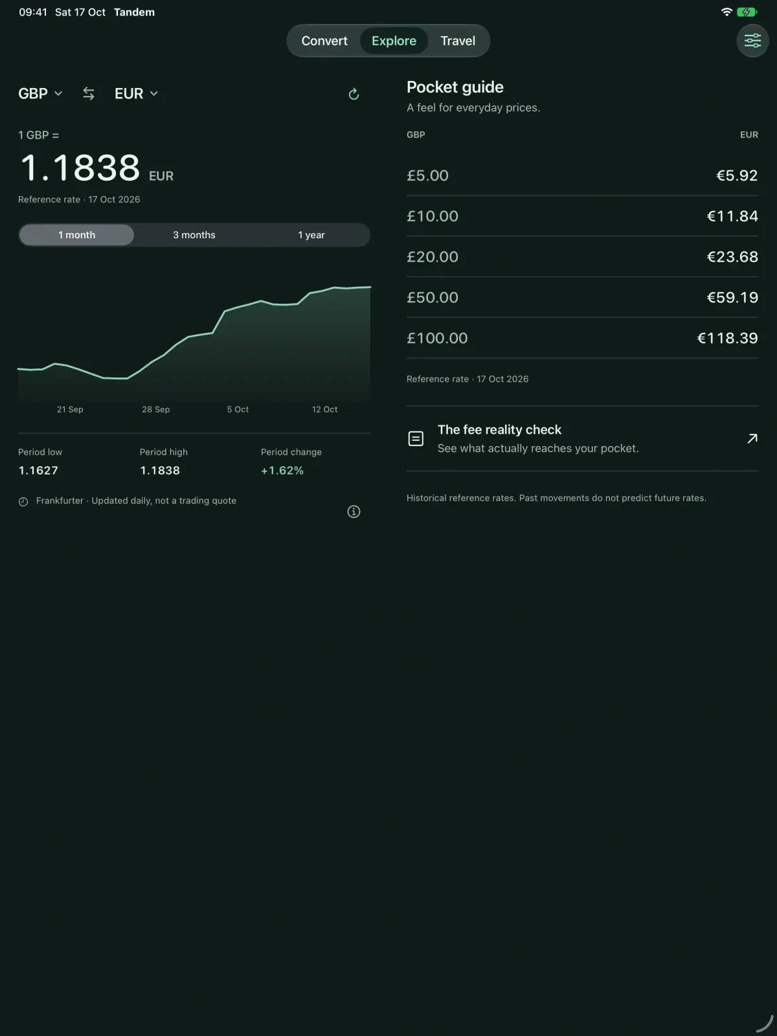Open the GBP currency dropdown

click(x=40, y=93)
